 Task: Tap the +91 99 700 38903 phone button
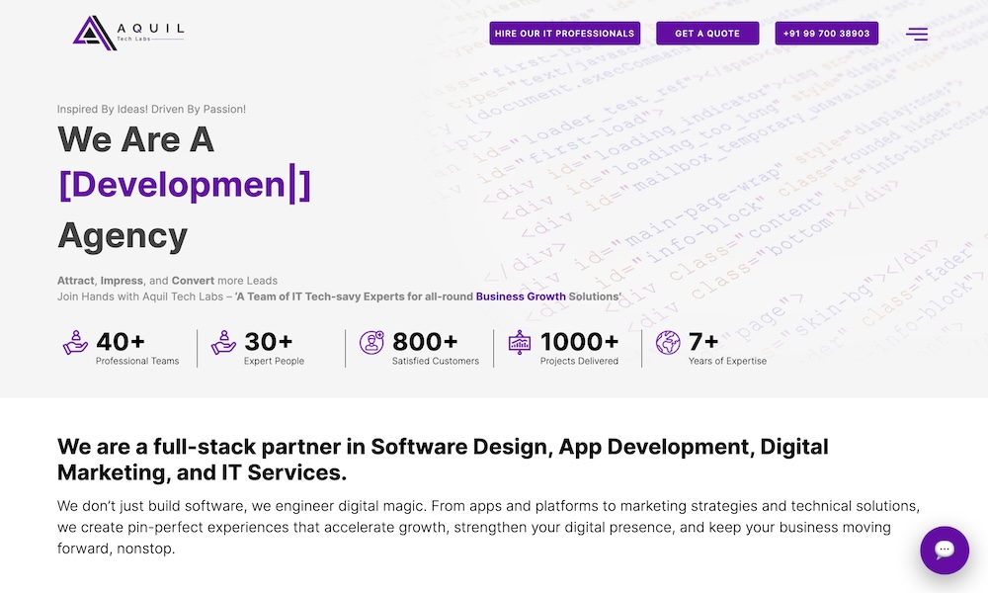pyautogui.click(x=826, y=34)
